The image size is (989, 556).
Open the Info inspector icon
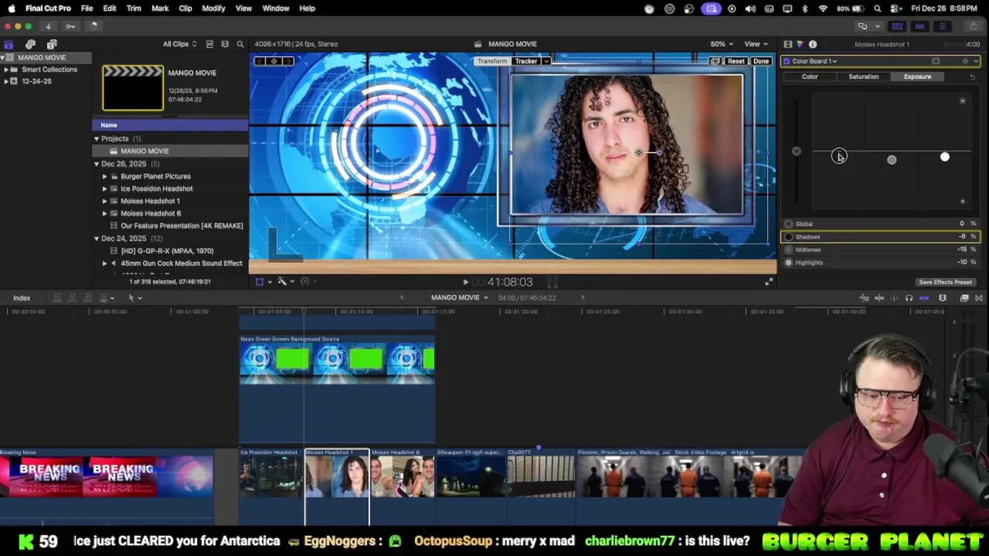[812, 44]
